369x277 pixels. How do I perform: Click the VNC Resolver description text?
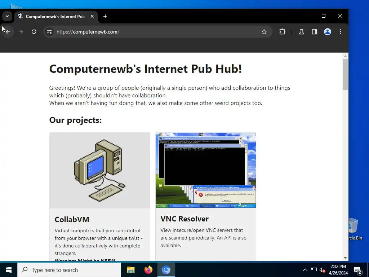click(x=204, y=238)
